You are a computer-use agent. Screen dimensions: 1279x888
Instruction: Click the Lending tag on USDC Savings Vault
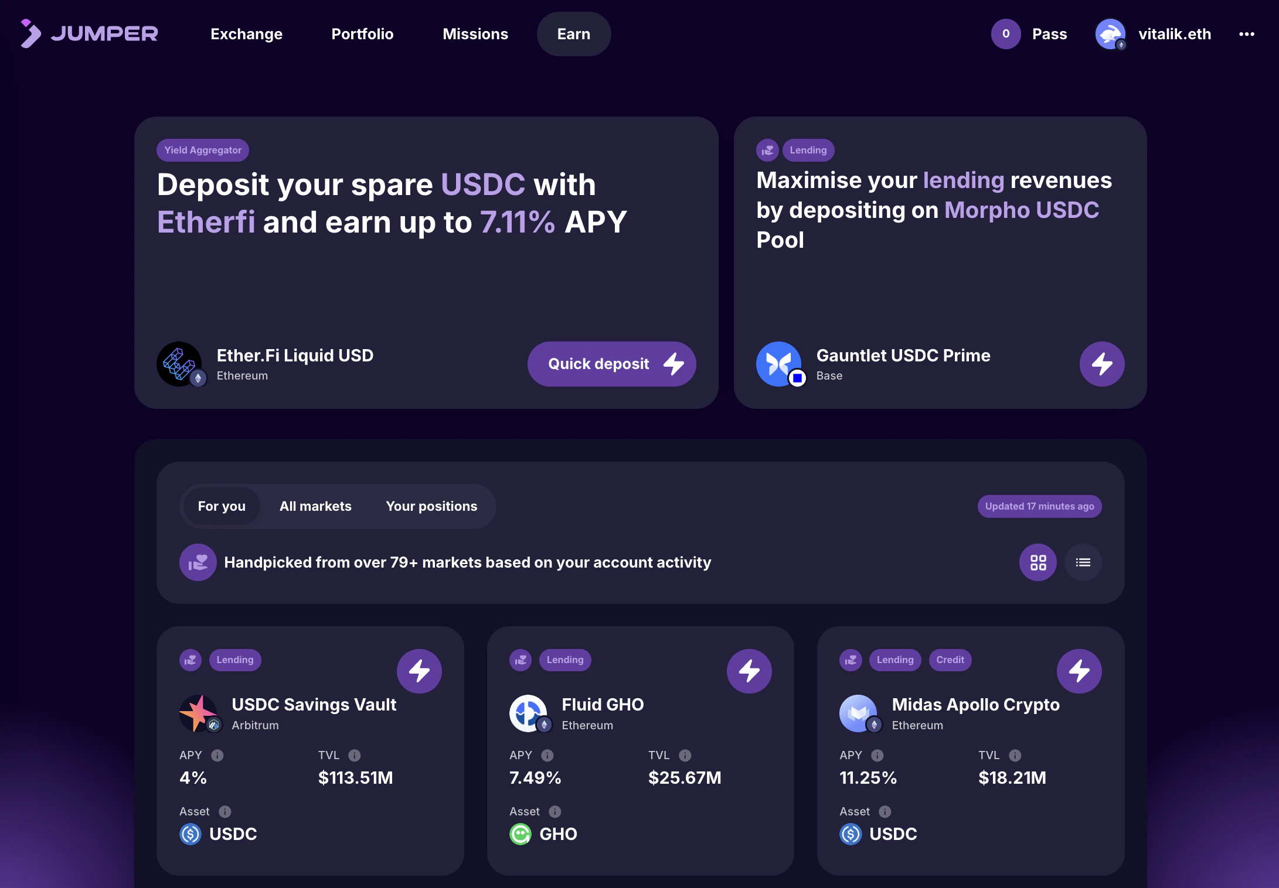[235, 660]
